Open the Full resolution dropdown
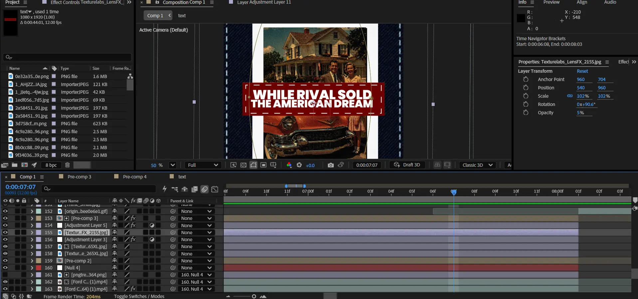 [x=203, y=165]
